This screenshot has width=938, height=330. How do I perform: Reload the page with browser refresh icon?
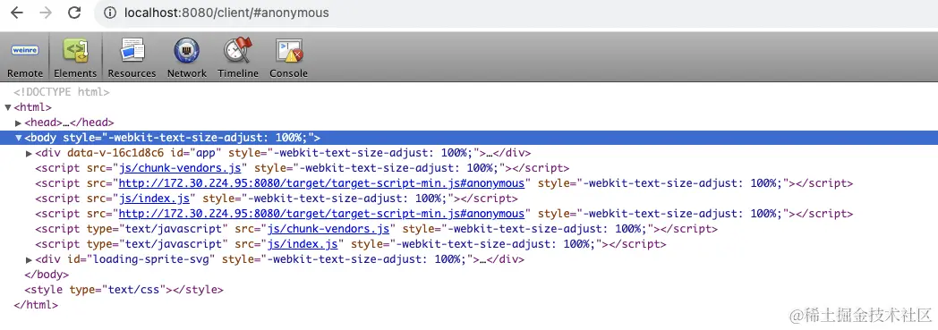[74, 13]
